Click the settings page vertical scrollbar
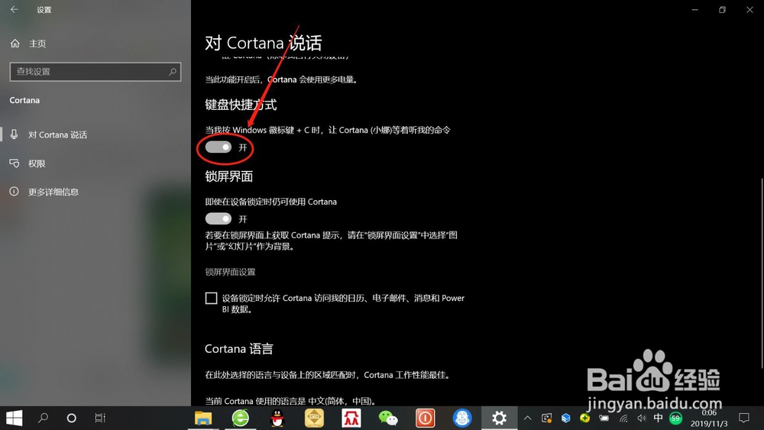This screenshot has height=430, width=764. pyautogui.click(x=762, y=273)
